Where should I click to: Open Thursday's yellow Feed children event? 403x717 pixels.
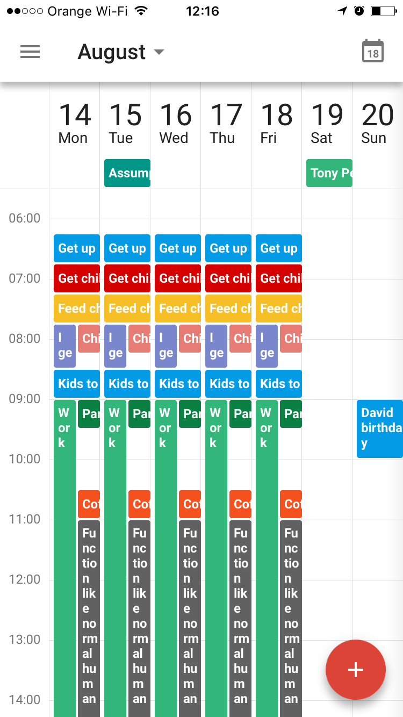[228, 309]
